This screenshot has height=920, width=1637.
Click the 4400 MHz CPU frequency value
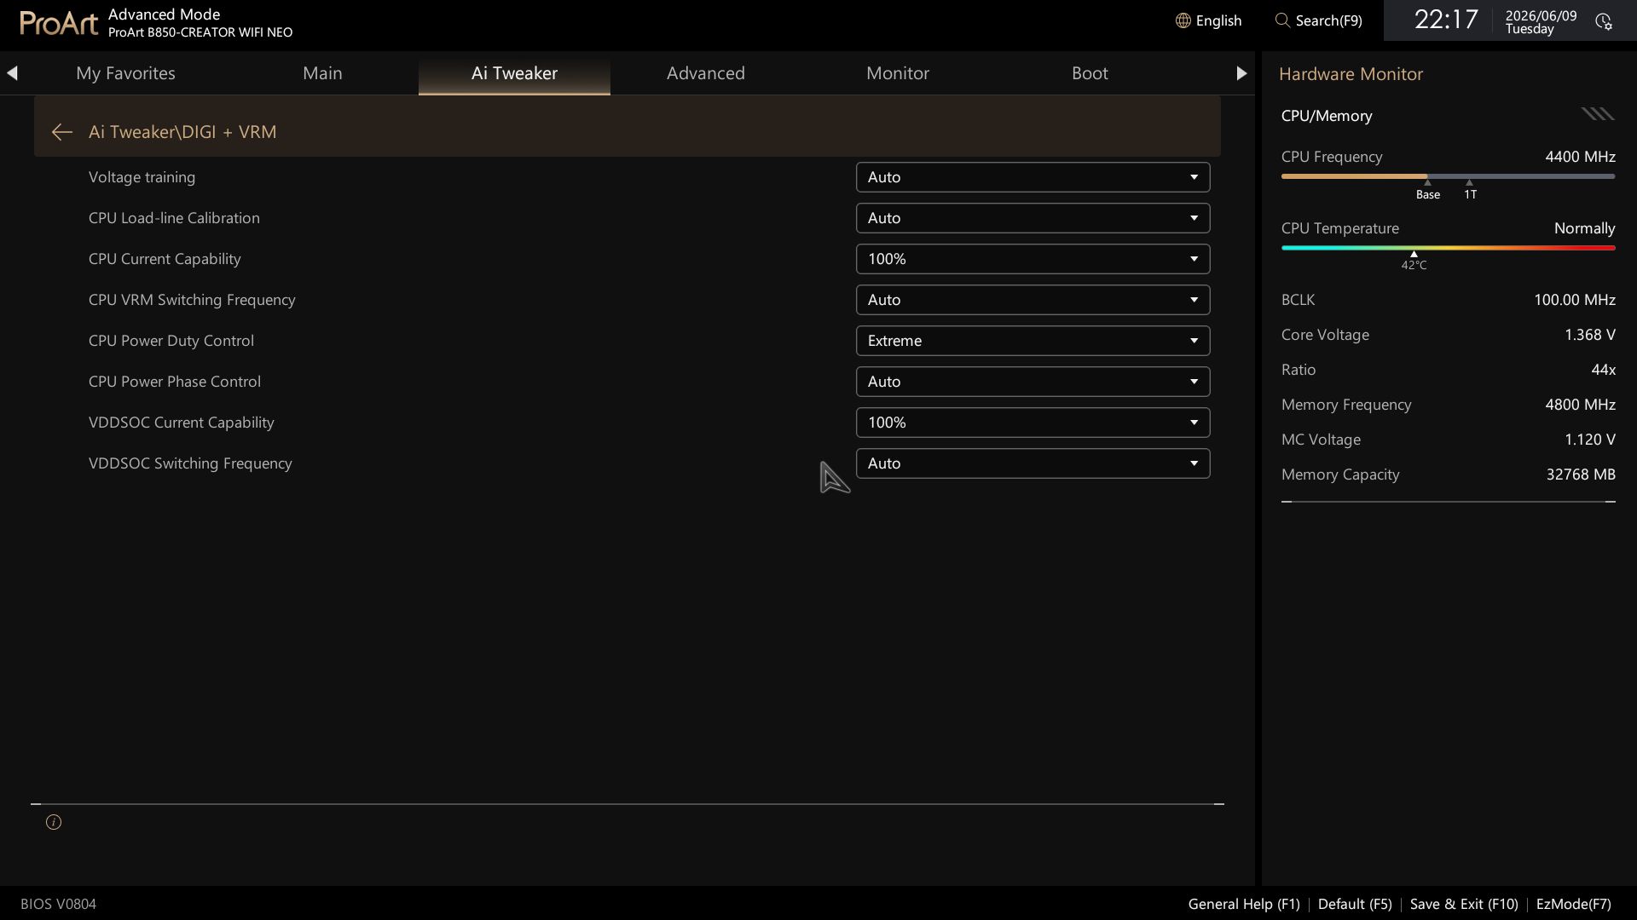point(1580,157)
